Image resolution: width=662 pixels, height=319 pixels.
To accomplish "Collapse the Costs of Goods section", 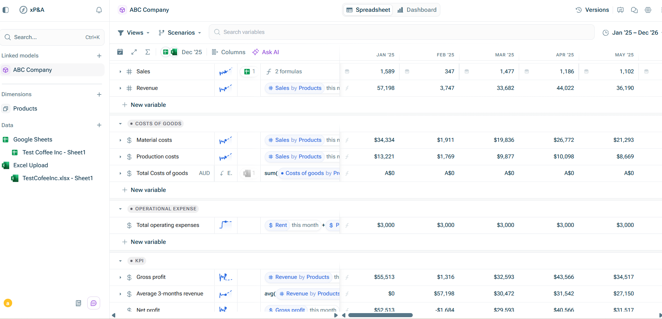I will point(120,124).
